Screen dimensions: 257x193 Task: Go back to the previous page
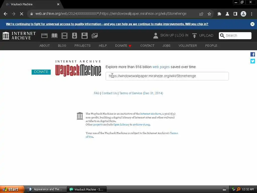click(6, 14)
